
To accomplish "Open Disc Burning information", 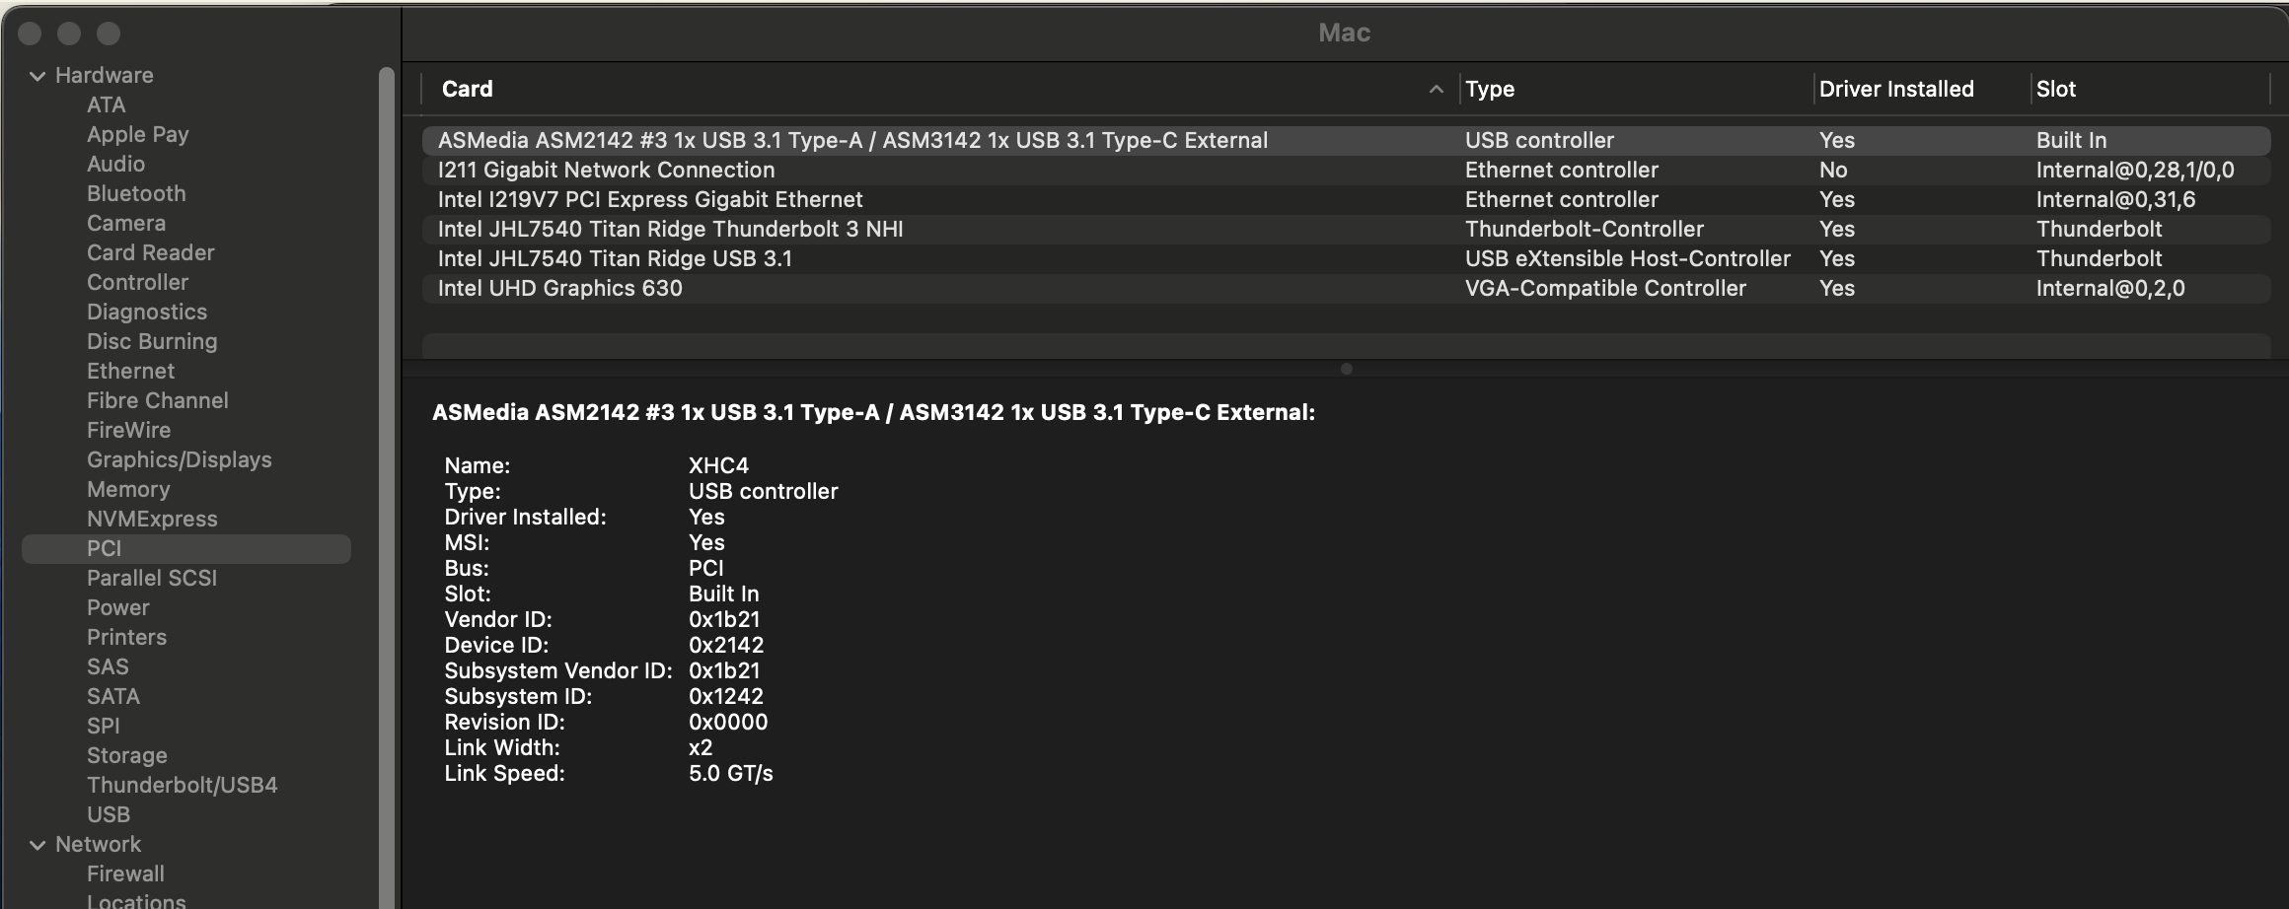I will pos(152,341).
